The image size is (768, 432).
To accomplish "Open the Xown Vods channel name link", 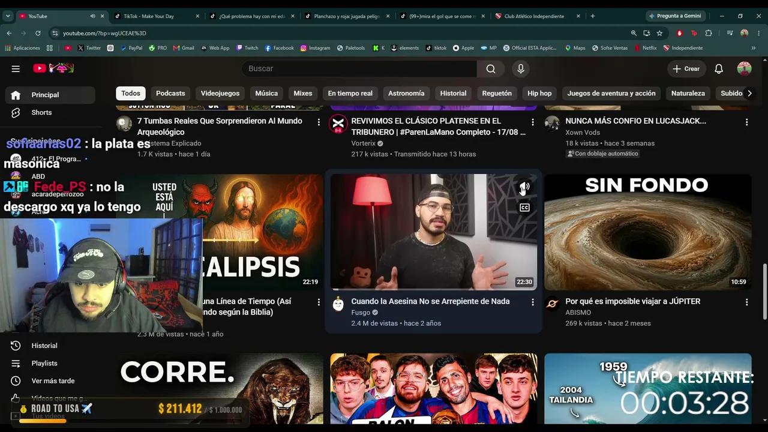I will click(583, 133).
